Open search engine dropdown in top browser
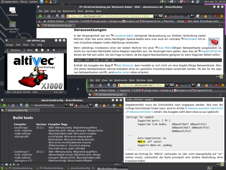This screenshot has width=226, height=170. (x=166, y=16)
